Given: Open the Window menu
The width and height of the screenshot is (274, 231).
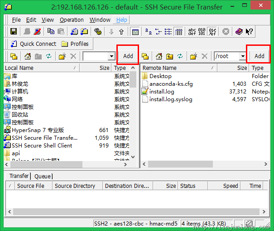Looking at the screenshot, I should [100, 20].
